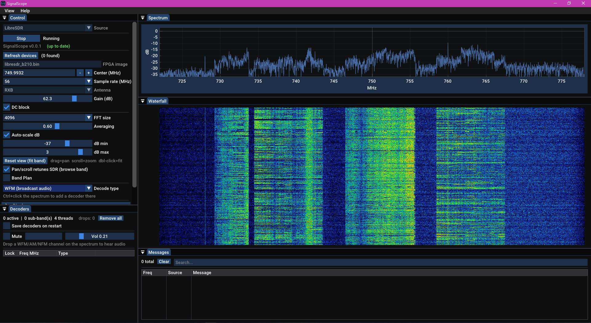Select the Waterfall panel tab

coord(157,101)
